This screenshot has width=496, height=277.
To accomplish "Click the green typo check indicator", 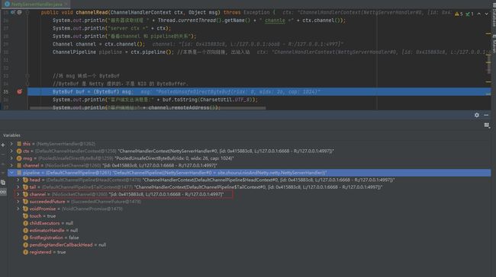I will [x=469, y=14].
